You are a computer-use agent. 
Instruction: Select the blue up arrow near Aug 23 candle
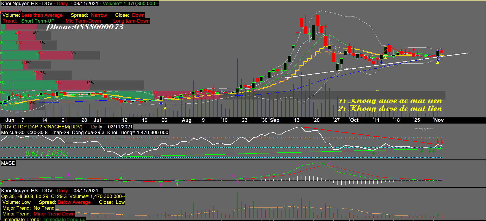point(237,95)
